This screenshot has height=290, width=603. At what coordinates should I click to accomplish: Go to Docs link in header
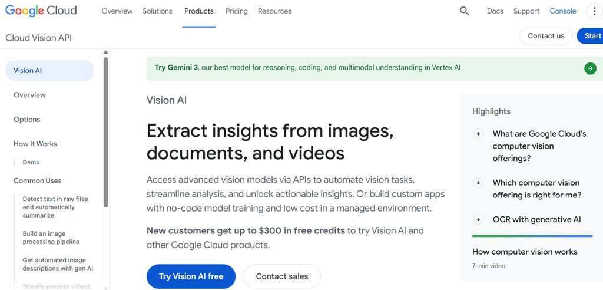click(495, 11)
